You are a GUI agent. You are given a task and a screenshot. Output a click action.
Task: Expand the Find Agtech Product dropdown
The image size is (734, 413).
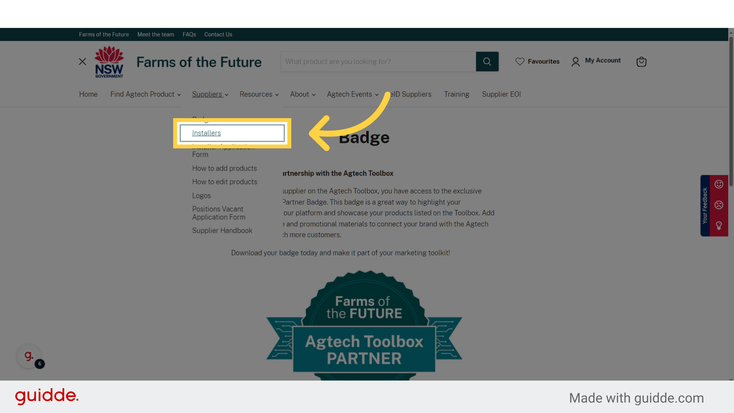145,94
